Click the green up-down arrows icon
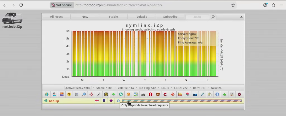Image resolution: width=286 pixels, height=116 pixels. pyautogui.click(x=121, y=94)
